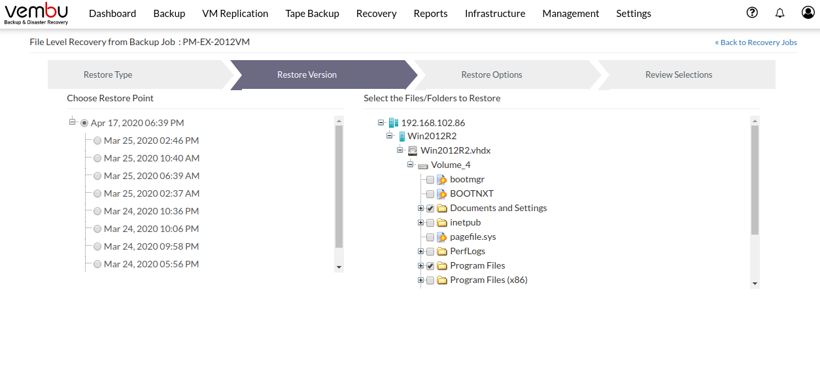Image resolution: width=820 pixels, height=366 pixels.
Task: Open the Dashboard menu
Action: point(112,13)
